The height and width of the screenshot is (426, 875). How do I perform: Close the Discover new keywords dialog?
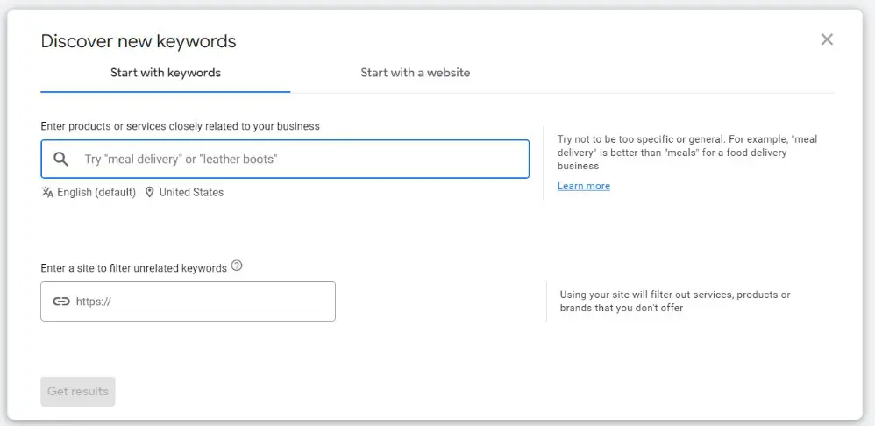click(826, 39)
